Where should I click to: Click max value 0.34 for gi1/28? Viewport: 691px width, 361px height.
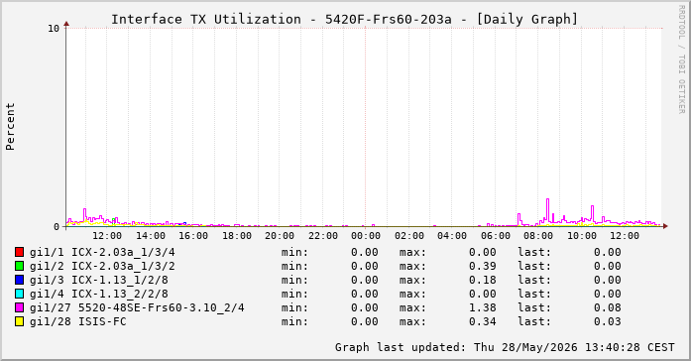(483, 321)
